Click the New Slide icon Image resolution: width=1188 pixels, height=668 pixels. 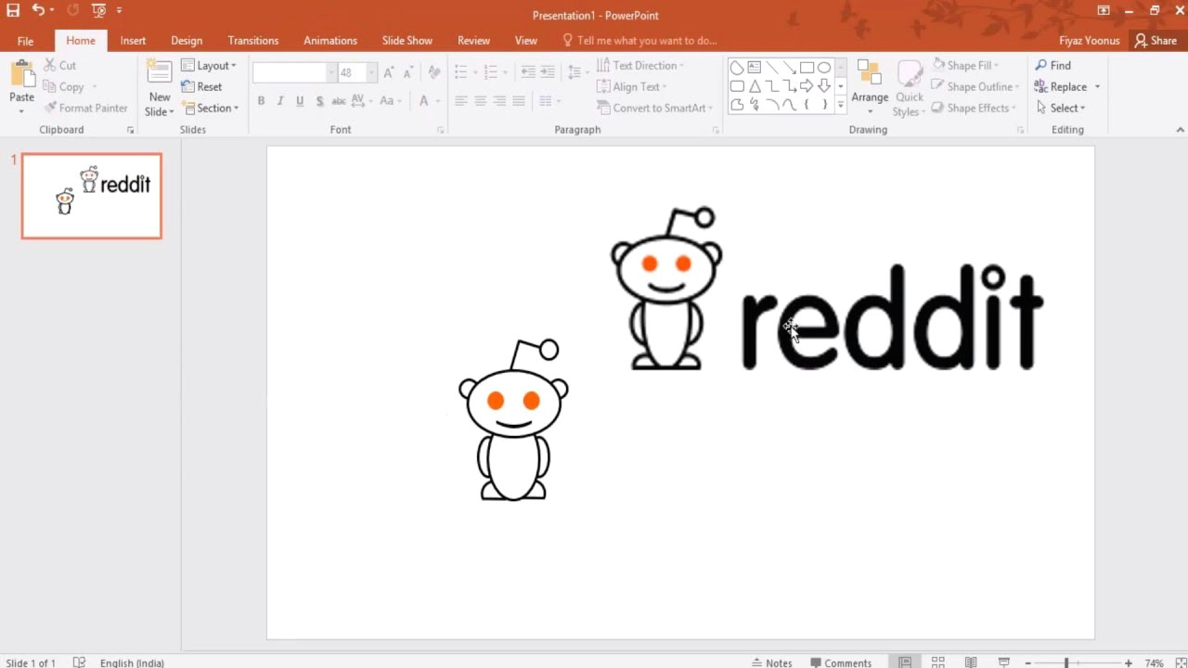point(160,73)
